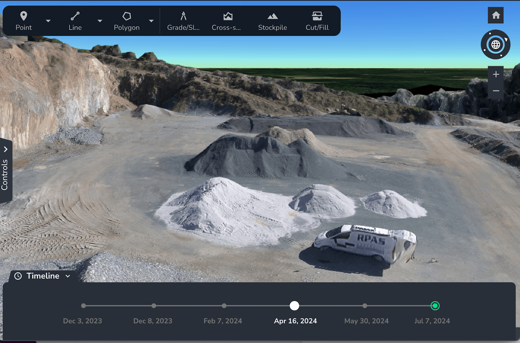Open the Line tool dropdown arrow
The height and width of the screenshot is (343, 520).
click(100, 21)
